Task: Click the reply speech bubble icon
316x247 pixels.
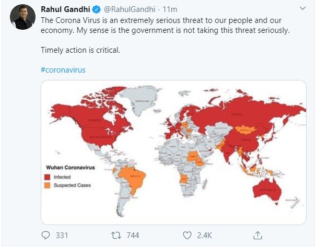Action: click(45, 235)
